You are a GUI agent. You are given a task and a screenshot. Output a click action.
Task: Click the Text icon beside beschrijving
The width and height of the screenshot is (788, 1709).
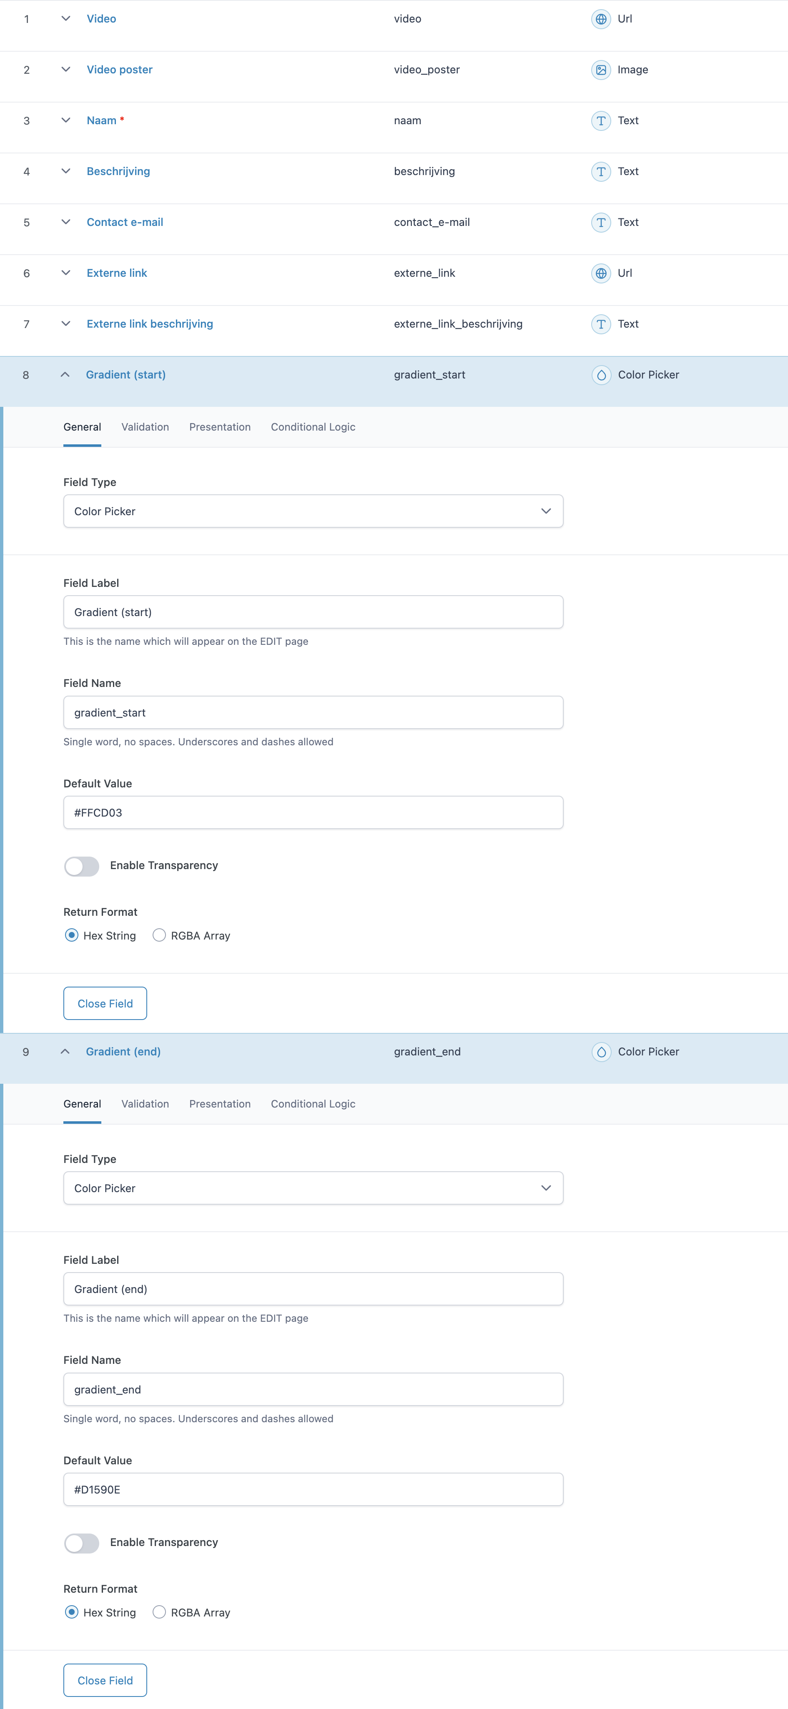pyautogui.click(x=601, y=171)
